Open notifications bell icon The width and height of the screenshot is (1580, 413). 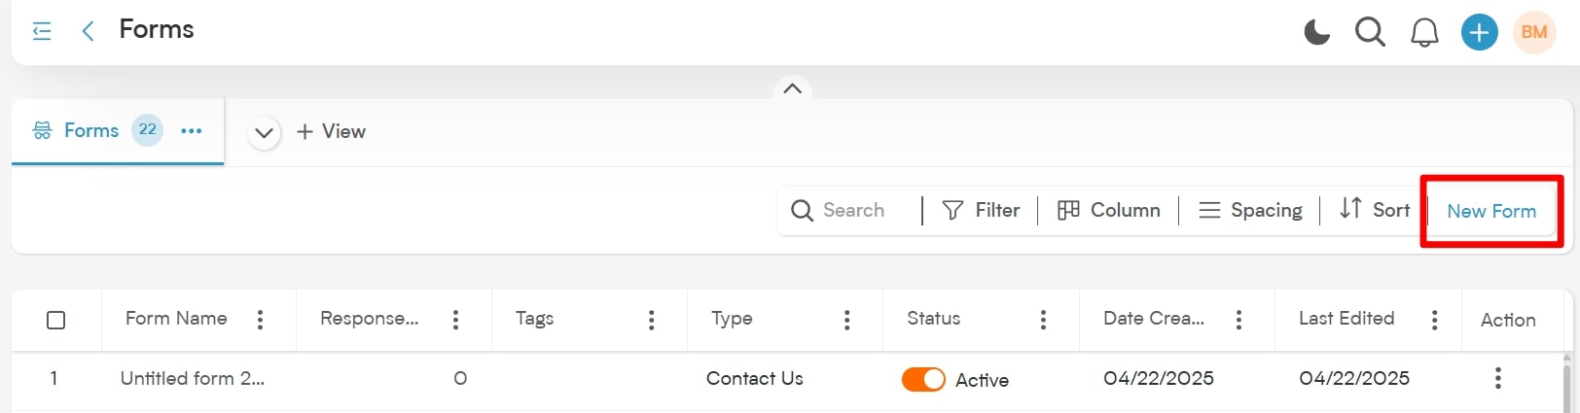pyautogui.click(x=1424, y=33)
